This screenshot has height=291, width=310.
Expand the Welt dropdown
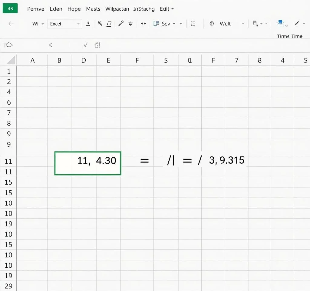[x=243, y=24]
